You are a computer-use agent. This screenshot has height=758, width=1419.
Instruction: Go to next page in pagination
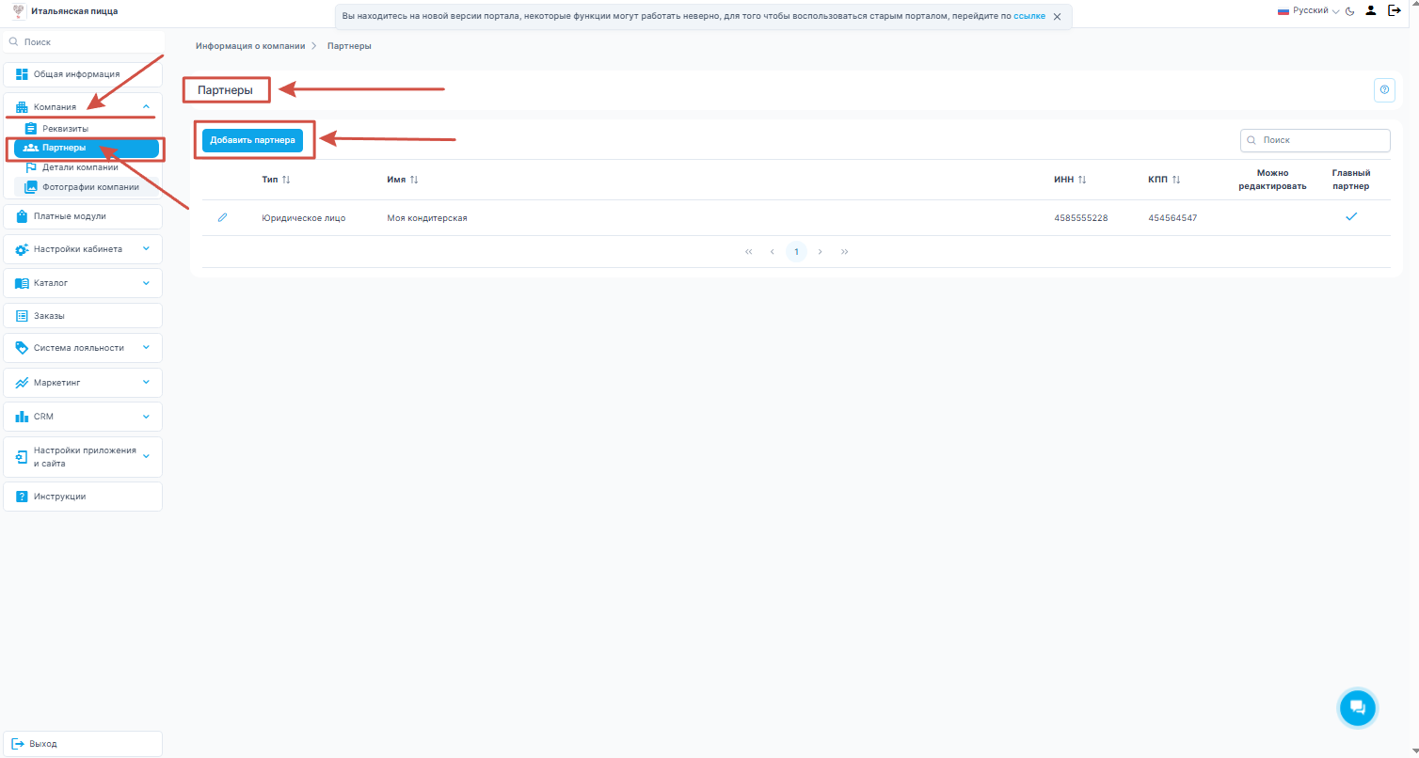(x=821, y=252)
